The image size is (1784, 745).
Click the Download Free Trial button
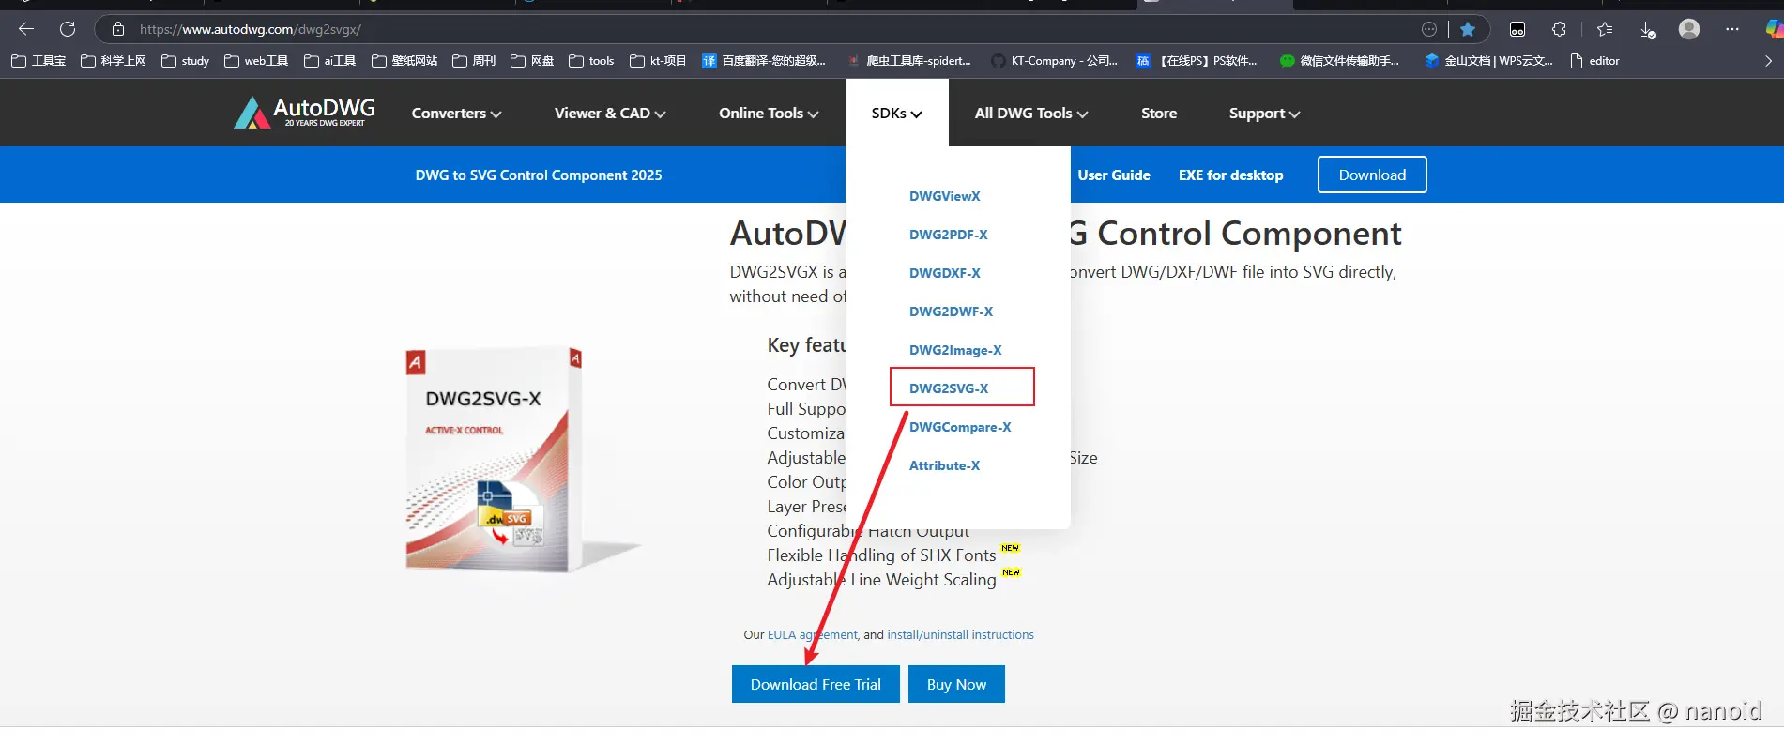tap(816, 684)
